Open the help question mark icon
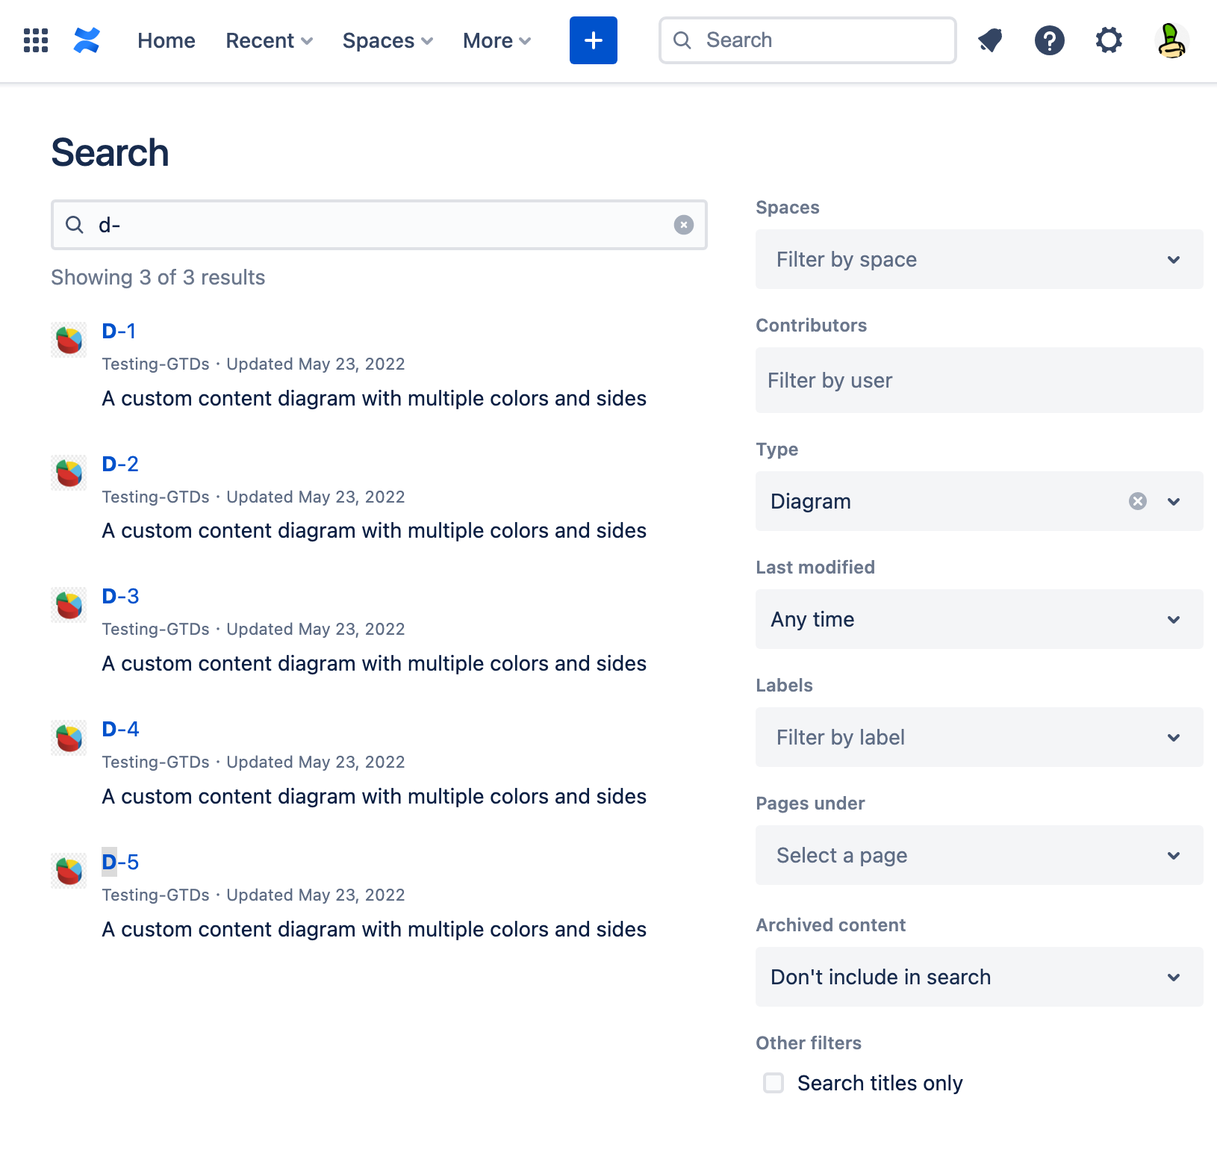 click(1049, 40)
